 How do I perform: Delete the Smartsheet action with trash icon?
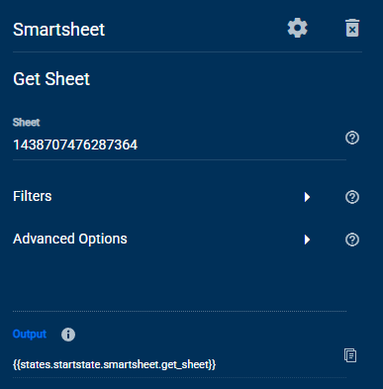(x=352, y=28)
